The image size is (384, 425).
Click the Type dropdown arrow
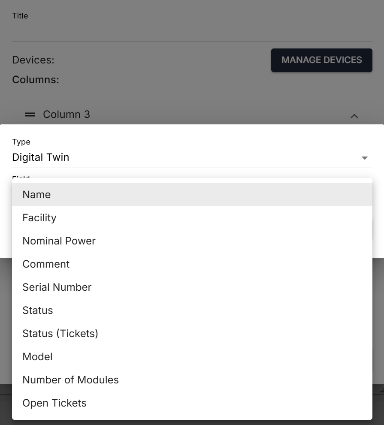tap(364, 158)
